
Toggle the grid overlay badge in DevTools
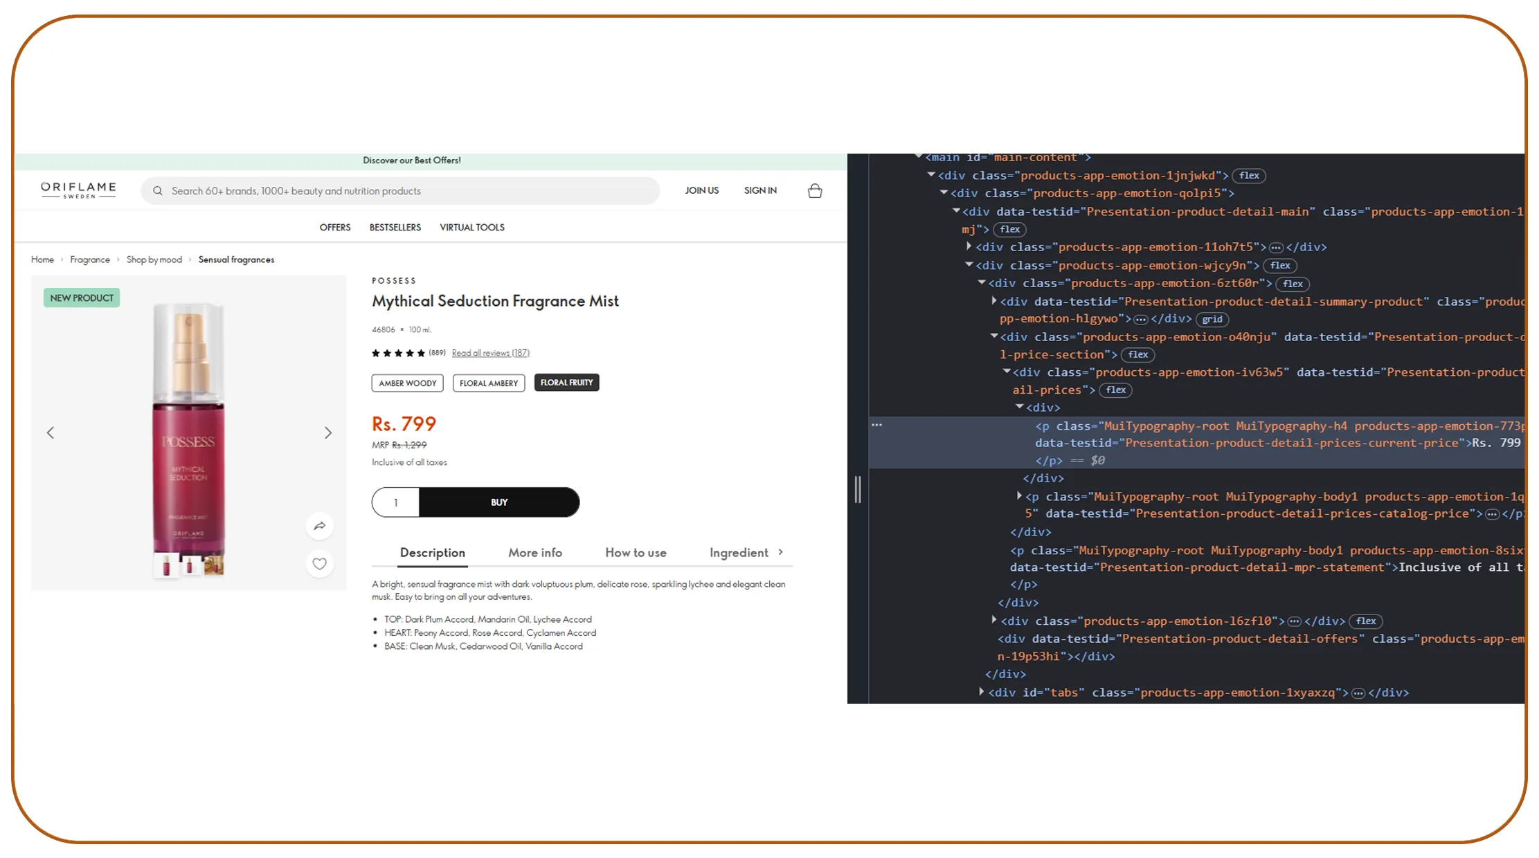[1212, 319]
